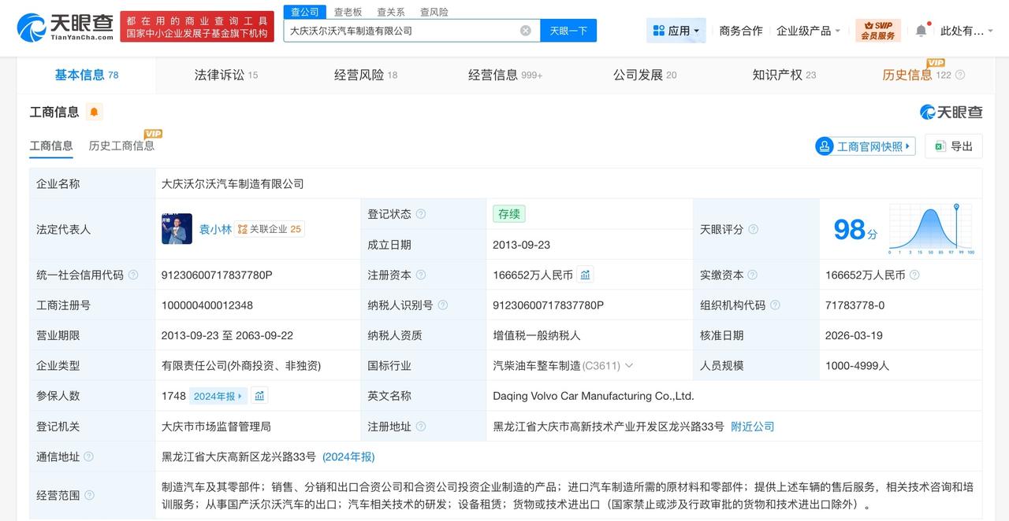1009x521 pixels.
Task: Click inside the company search input field
Action: point(394,29)
